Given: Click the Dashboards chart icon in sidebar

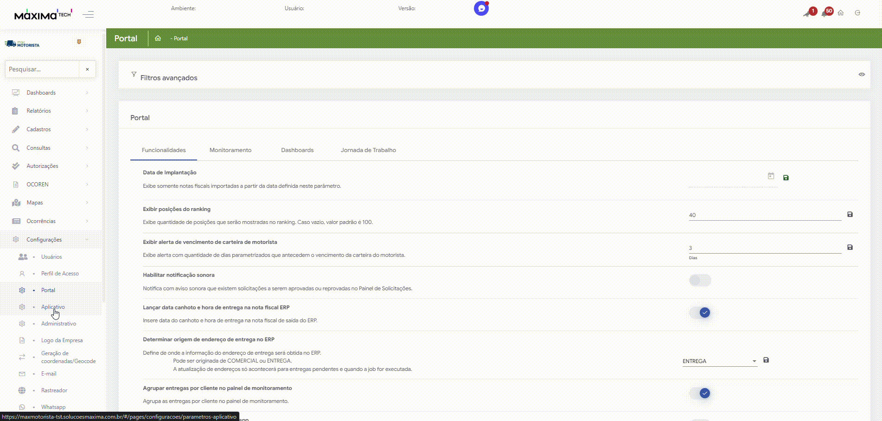Looking at the screenshot, I should (16, 93).
